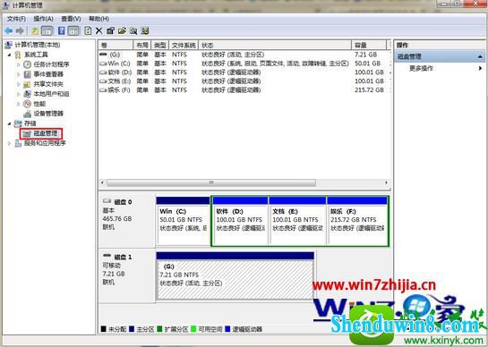The image size is (488, 347).
Task: Expand the 服务和应用程序 tree node
Action: coord(9,143)
